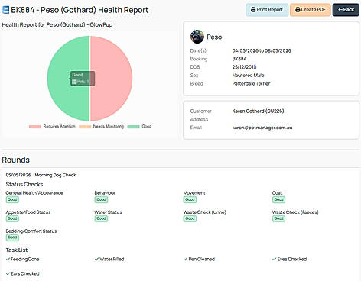Select the Good badge under Waste Check (Faeces)
This screenshot has width=361, height=281.
click(278, 218)
